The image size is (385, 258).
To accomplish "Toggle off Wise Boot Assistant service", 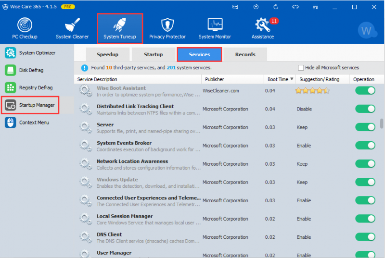I will click(x=365, y=91).
